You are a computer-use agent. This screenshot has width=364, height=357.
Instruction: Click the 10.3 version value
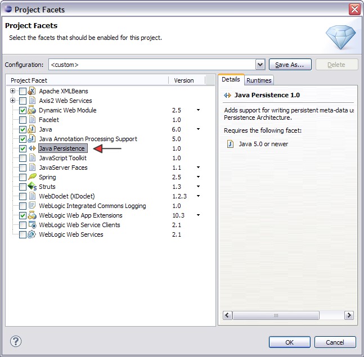(178, 215)
